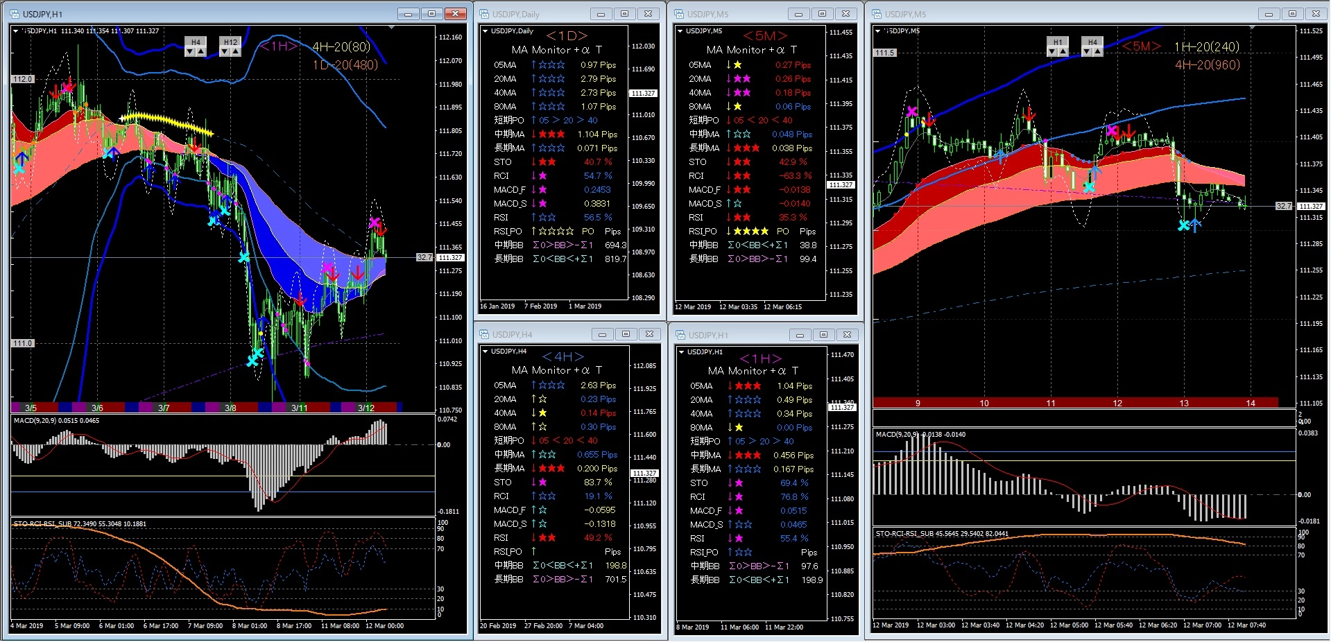Image resolution: width=1331 pixels, height=642 pixels.
Task: Click the 111.327 price tag on the right M5 chart's axis
Action: click(1311, 206)
